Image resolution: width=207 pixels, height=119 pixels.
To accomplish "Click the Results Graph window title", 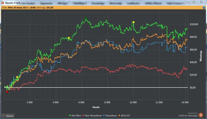I will 13,3.
